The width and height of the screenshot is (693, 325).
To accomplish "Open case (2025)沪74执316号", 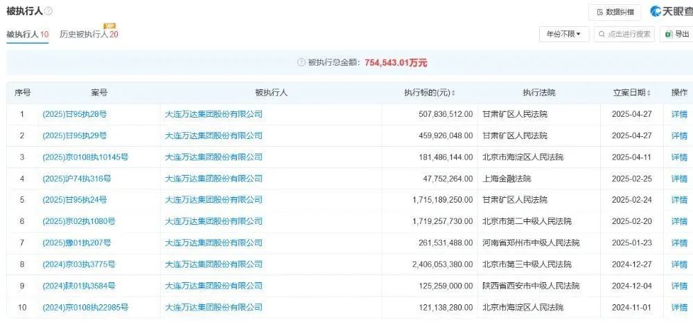I will 77,178.
